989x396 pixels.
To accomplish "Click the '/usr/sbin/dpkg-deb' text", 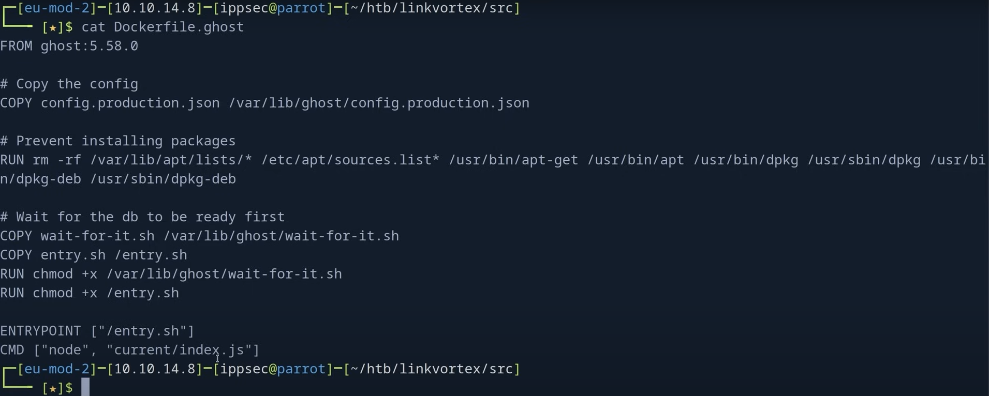I will pyautogui.click(x=163, y=179).
